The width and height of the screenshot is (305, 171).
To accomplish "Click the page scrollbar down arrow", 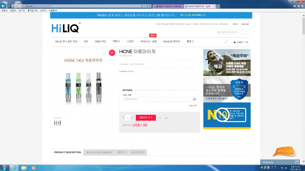I will click(304, 161).
